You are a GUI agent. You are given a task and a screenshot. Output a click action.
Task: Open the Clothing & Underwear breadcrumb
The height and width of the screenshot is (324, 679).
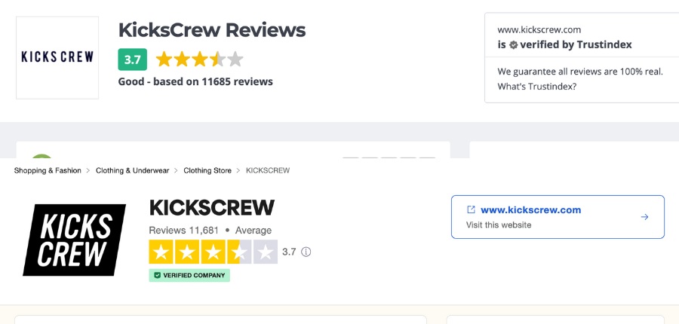(132, 170)
